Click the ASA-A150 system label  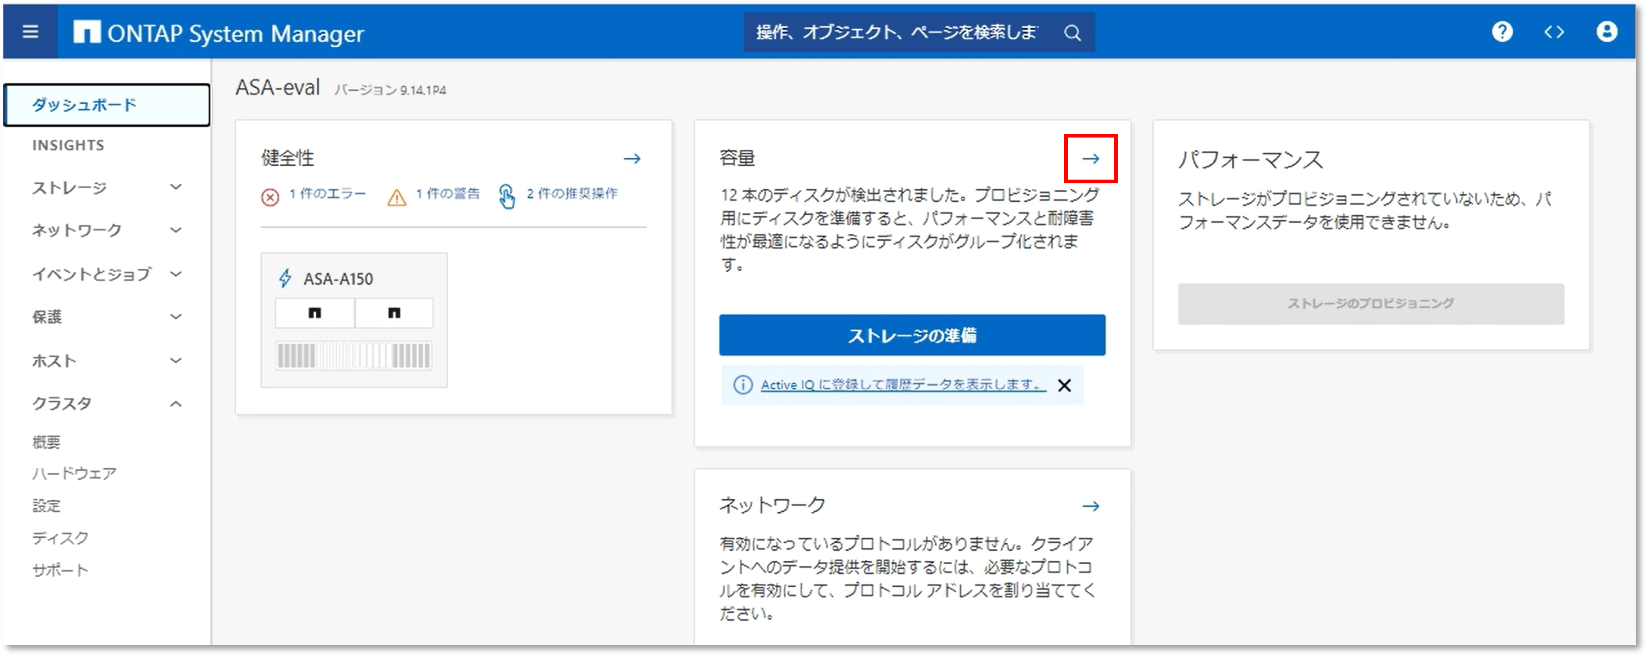click(x=338, y=278)
